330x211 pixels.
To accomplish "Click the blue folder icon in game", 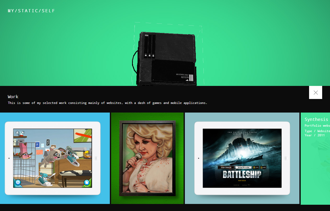I will (87, 183).
